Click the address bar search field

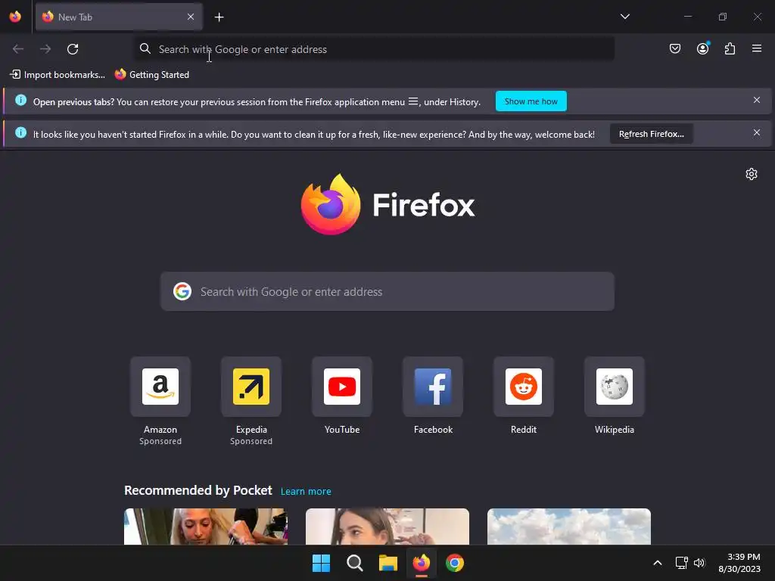375,49
